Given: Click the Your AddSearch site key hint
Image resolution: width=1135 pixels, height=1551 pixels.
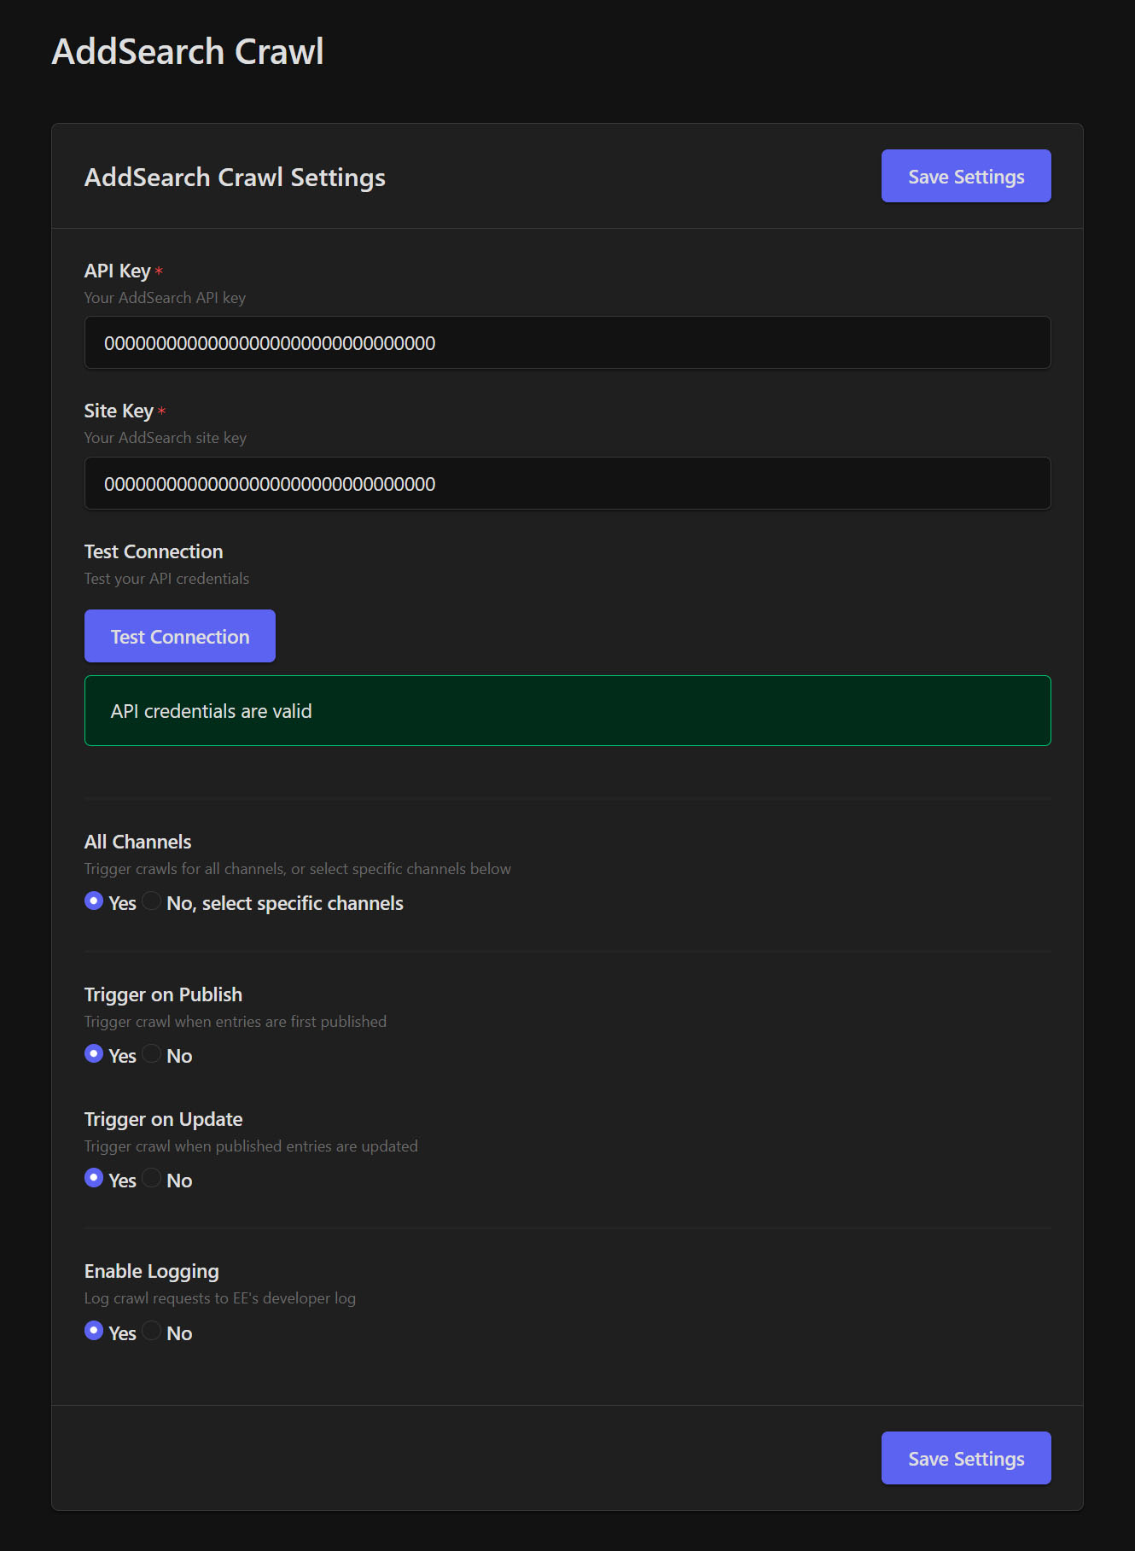Looking at the screenshot, I should 166,438.
